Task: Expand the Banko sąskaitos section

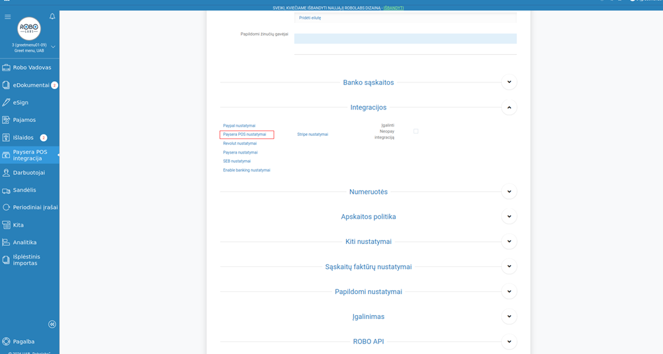Action: pos(509,82)
